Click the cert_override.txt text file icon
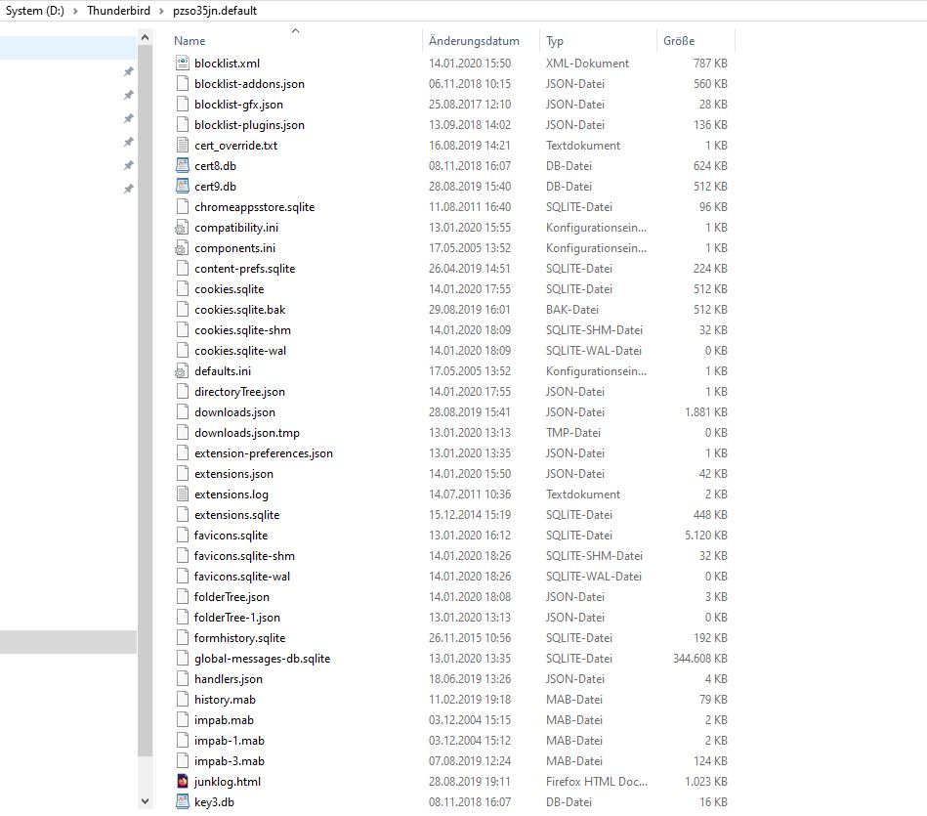 [x=183, y=146]
